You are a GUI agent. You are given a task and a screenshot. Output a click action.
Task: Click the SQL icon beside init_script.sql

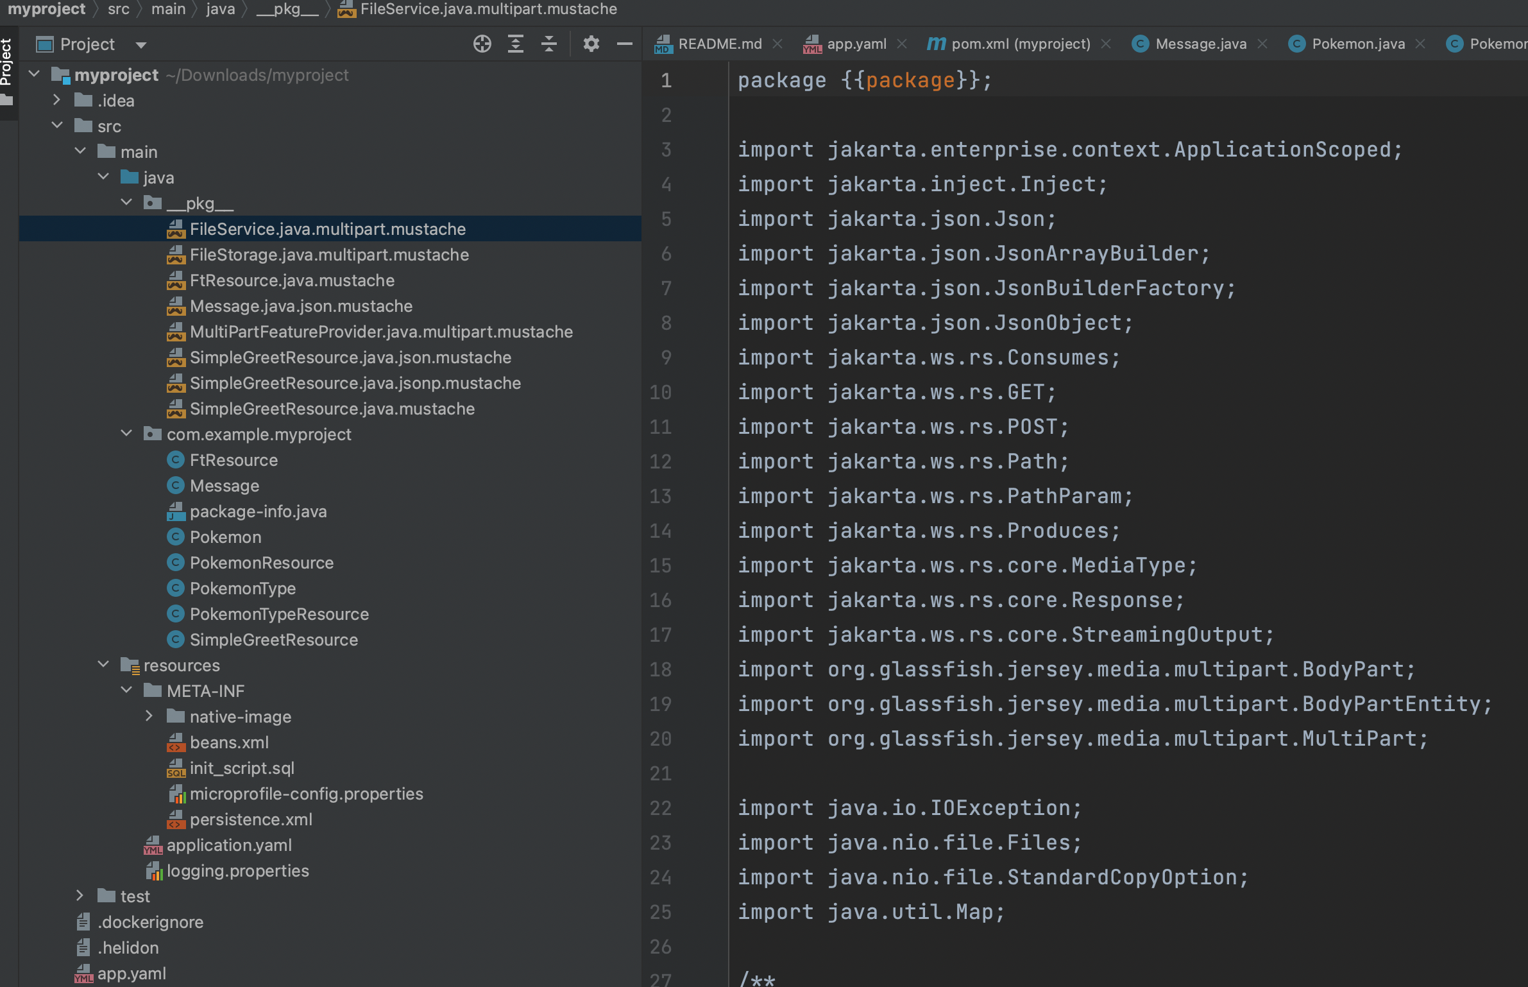point(176,768)
